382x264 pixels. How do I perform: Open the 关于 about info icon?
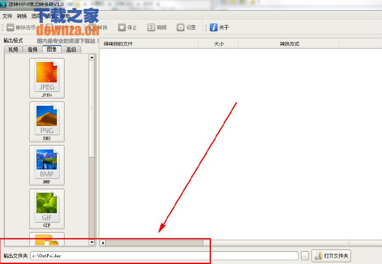pyautogui.click(x=219, y=28)
